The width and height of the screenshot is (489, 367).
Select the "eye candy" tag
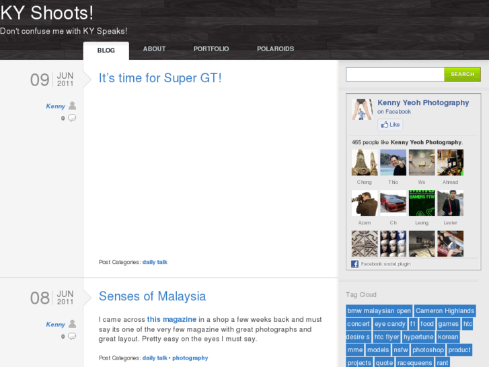tap(390, 324)
